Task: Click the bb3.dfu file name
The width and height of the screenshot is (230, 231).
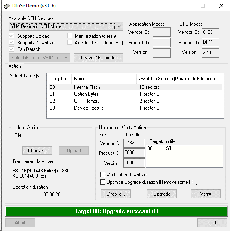Action: pyautogui.click(x=133, y=135)
